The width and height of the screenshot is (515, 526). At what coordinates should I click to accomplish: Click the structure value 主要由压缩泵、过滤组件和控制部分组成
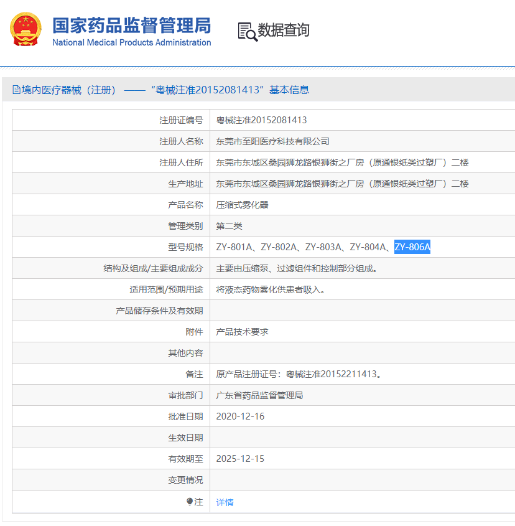297,268
